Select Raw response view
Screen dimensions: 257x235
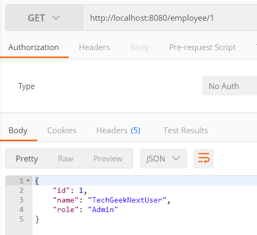pos(65,159)
